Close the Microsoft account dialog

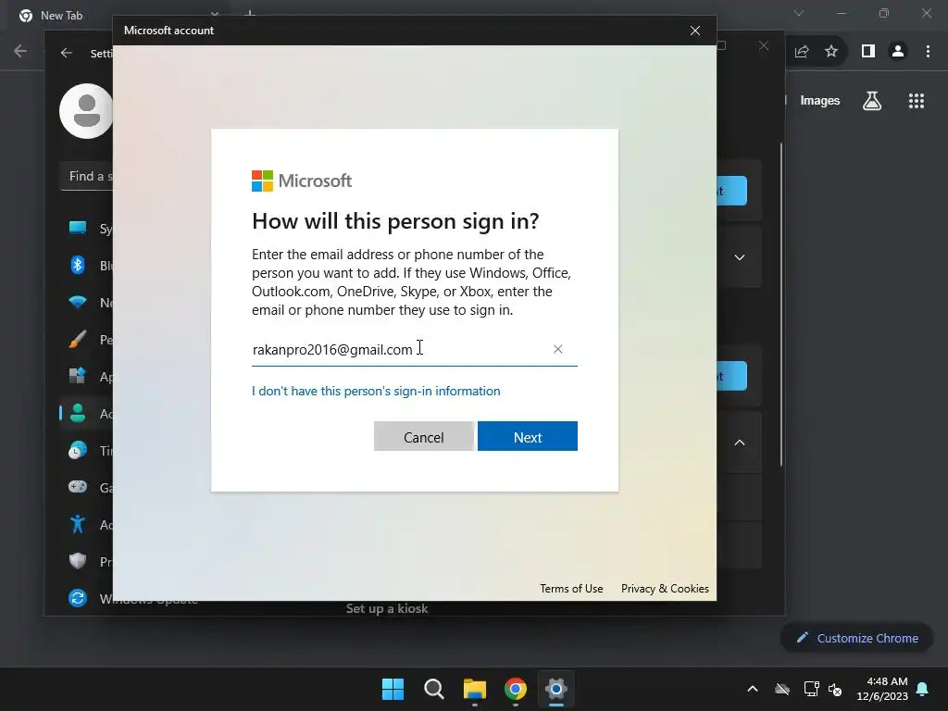click(695, 31)
